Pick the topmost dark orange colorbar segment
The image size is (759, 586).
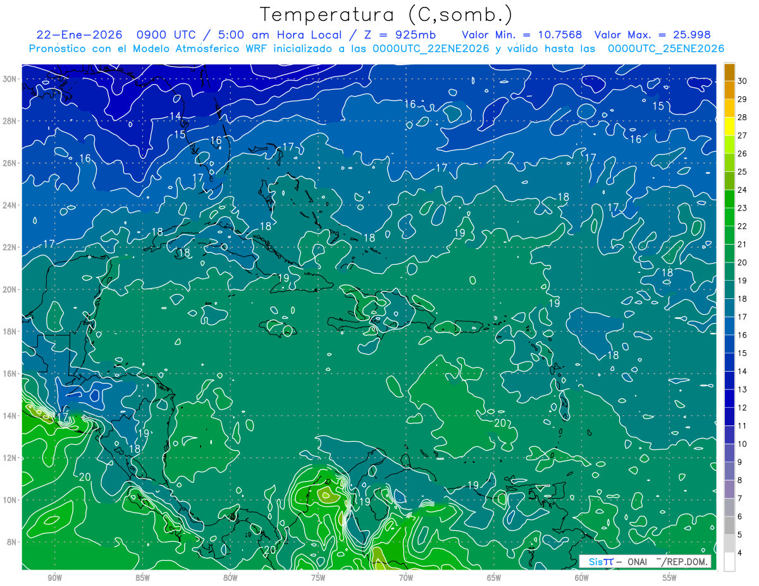pyautogui.click(x=729, y=73)
